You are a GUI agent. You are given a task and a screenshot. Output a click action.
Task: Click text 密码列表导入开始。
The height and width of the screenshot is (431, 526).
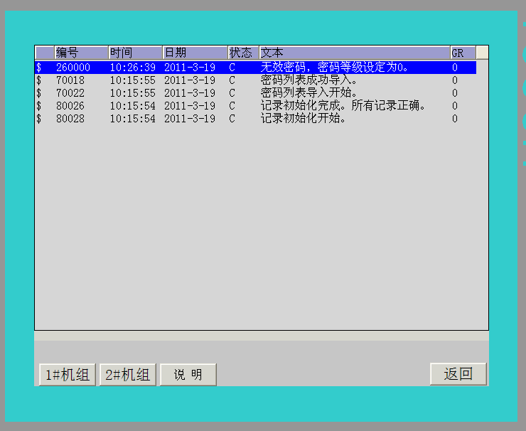tap(308, 93)
